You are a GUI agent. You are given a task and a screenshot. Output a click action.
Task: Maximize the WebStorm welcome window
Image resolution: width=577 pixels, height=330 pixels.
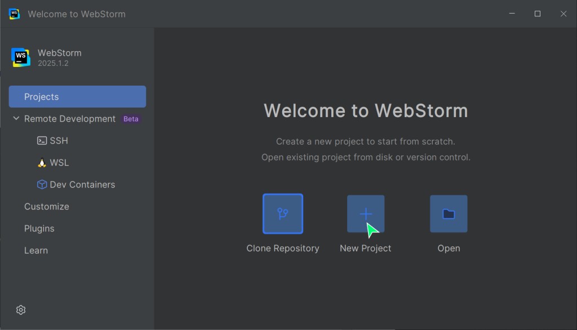click(538, 14)
